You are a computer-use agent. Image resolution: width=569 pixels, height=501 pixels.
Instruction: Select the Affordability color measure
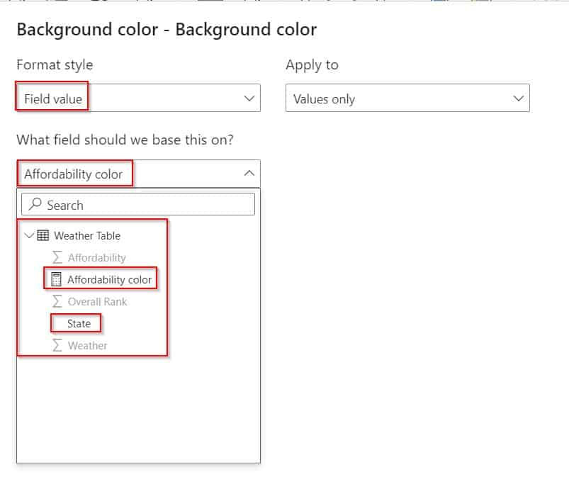click(109, 280)
